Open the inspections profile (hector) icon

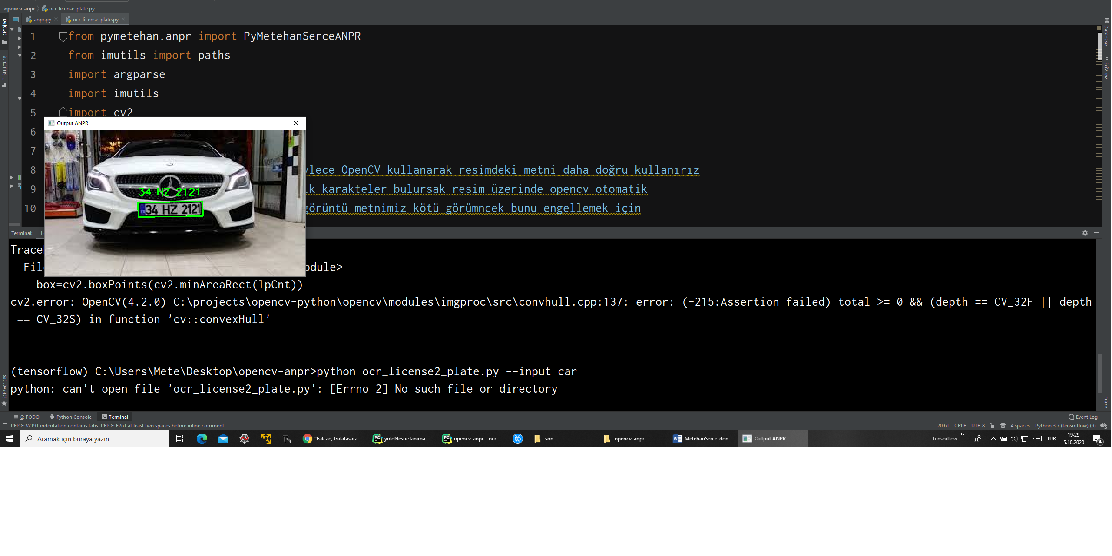coord(1003,426)
